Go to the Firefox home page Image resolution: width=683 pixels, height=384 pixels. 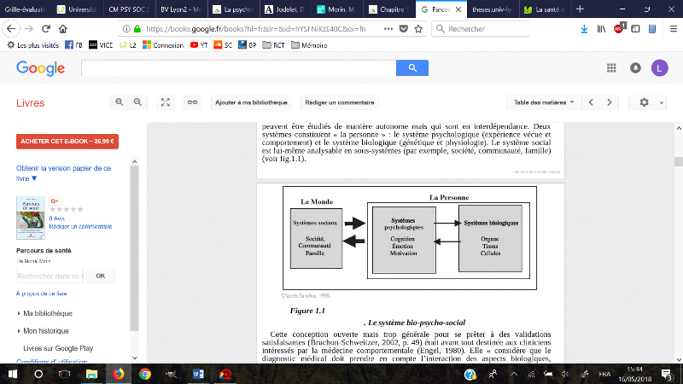62,29
